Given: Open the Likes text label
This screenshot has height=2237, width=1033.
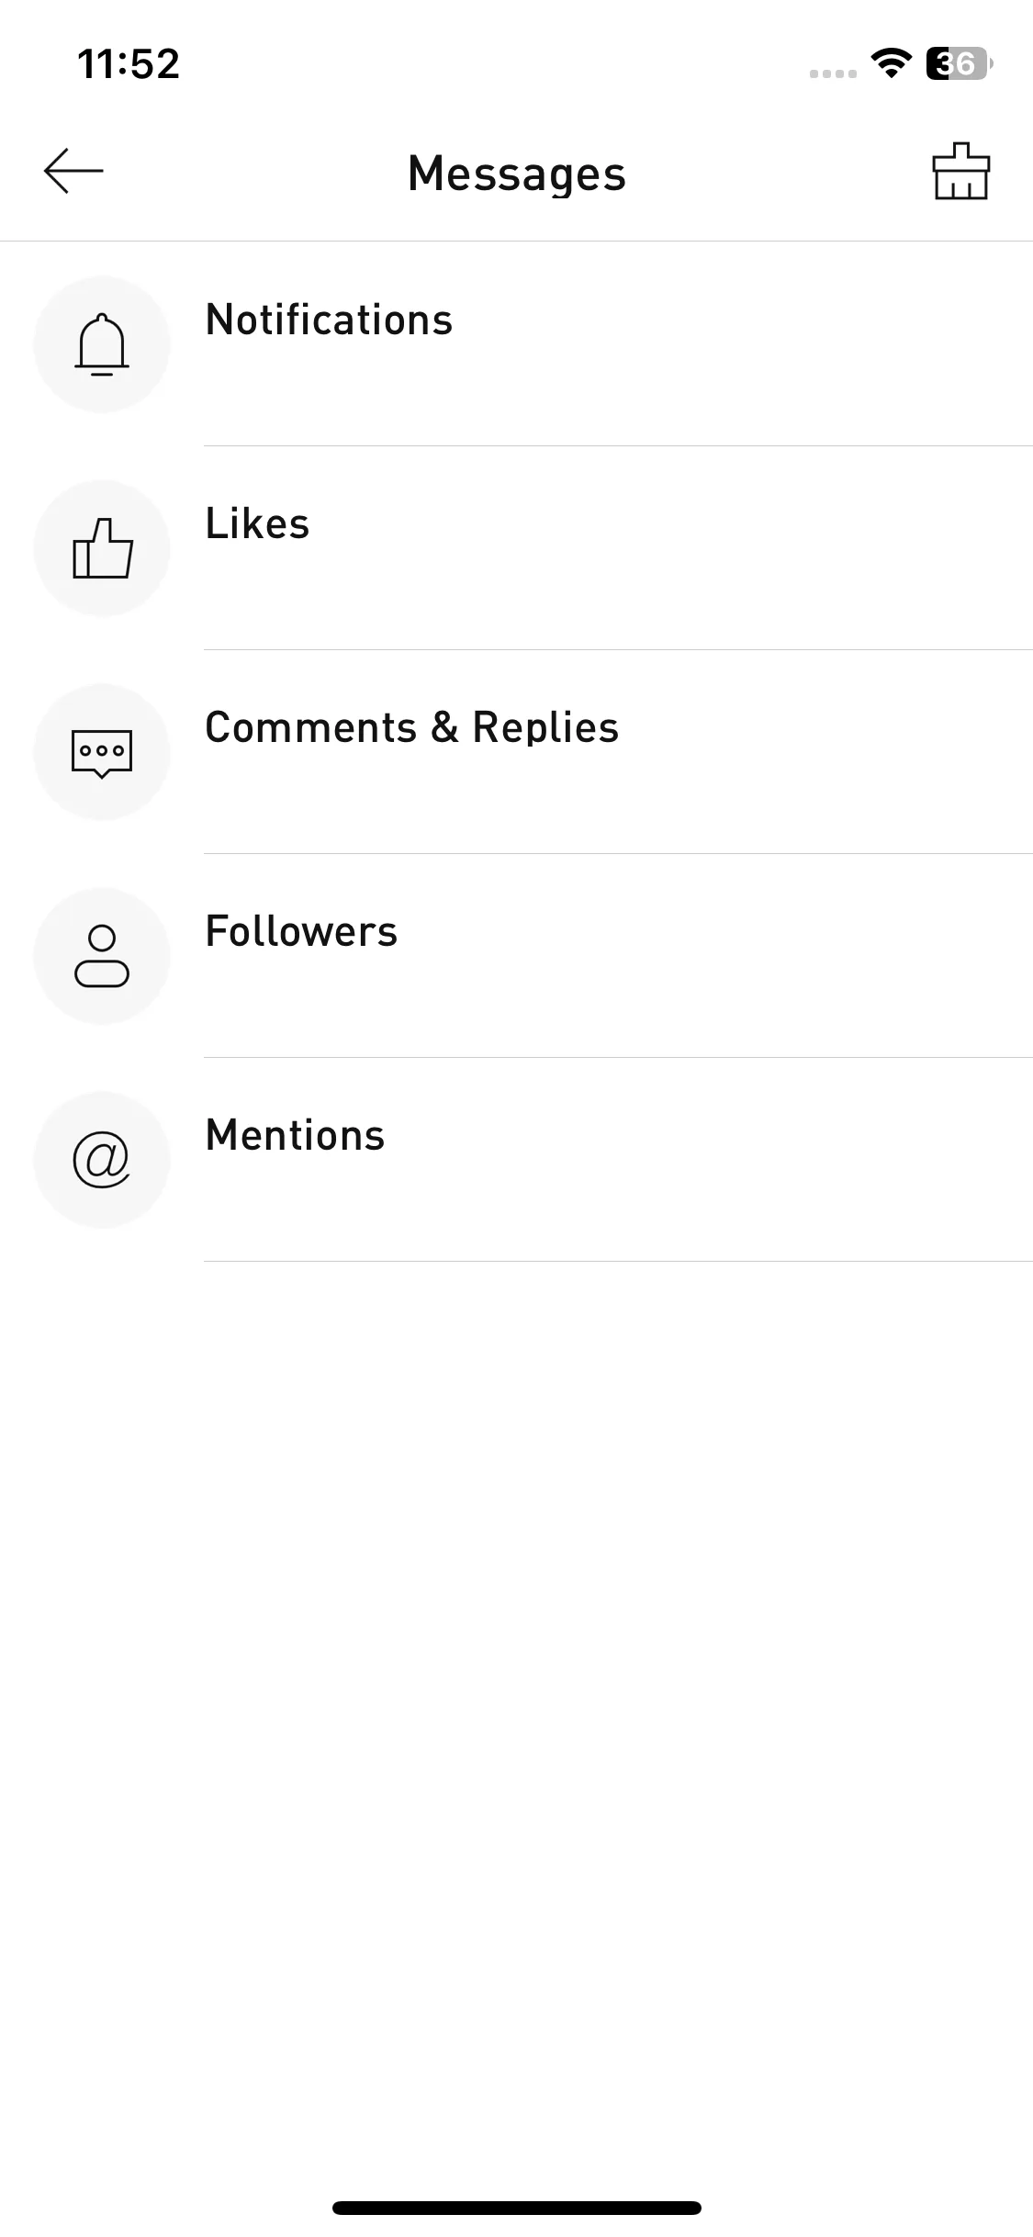Looking at the screenshot, I should [257, 523].
